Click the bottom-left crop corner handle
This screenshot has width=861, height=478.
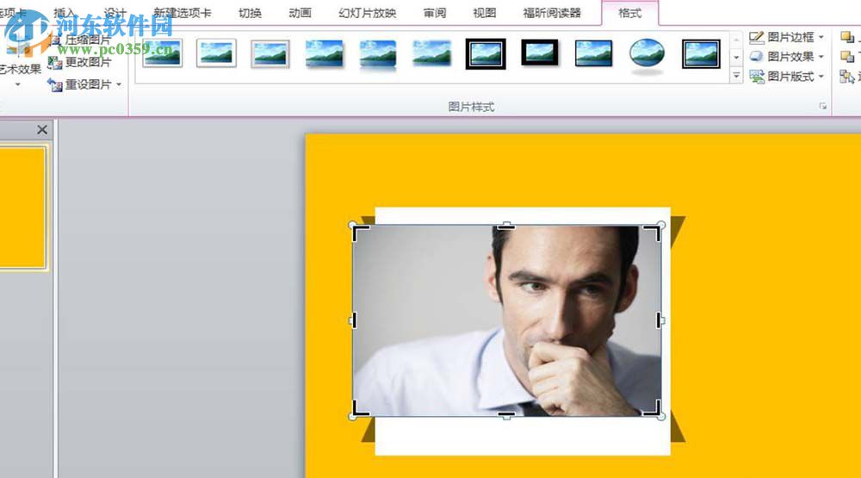click(x=361, y=408)
